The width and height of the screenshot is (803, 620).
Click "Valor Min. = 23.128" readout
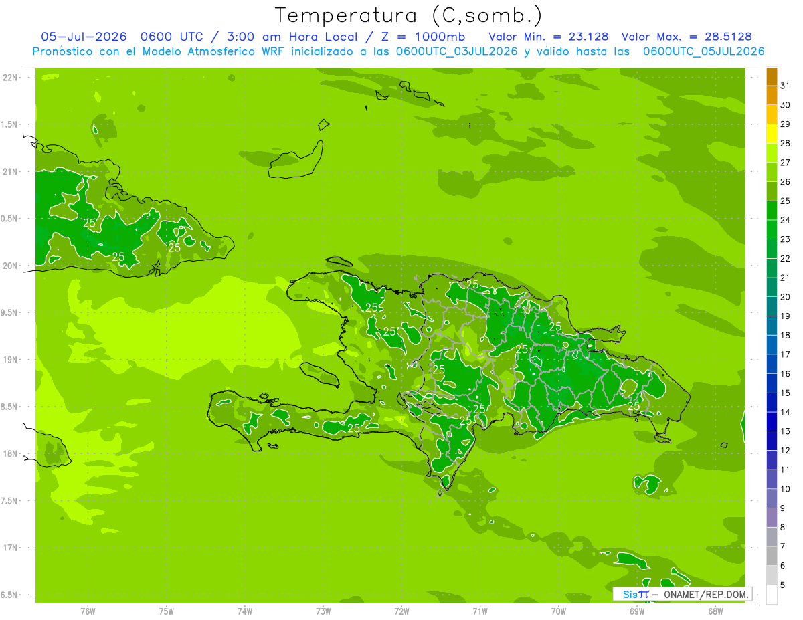pos(549,37)
